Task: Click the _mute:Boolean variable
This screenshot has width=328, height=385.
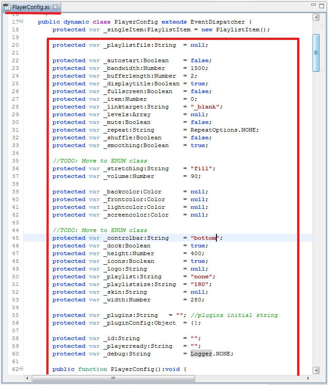Action: click(127, 122)
